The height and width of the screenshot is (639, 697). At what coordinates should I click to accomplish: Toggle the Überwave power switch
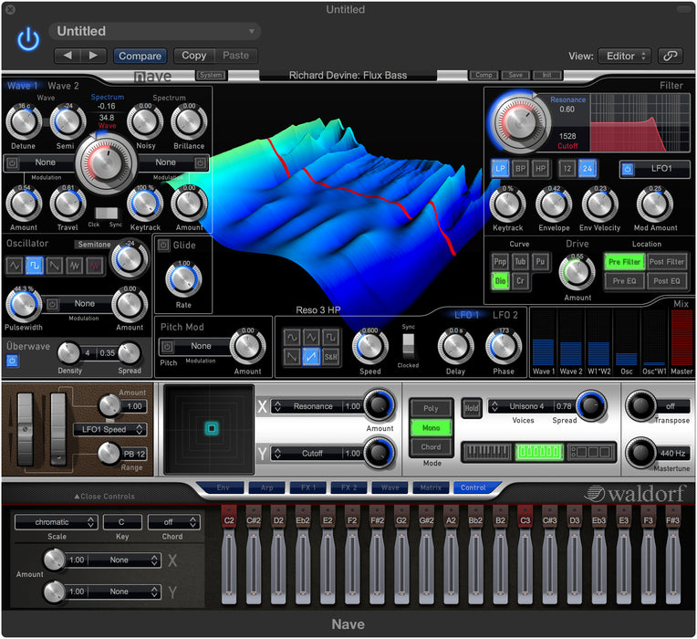[x=12, y=361]
